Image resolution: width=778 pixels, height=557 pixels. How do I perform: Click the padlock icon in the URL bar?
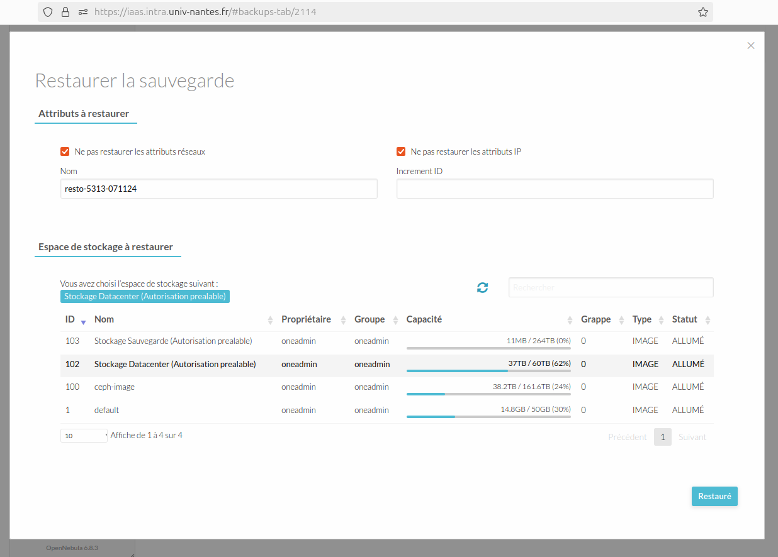point(65,11)
